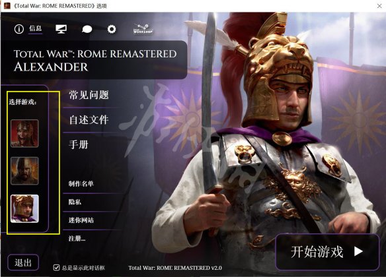The height and width of the screenshot is (277, 386).
Task: Open 隐私 privacy link
Action: [x=75, y=202]
